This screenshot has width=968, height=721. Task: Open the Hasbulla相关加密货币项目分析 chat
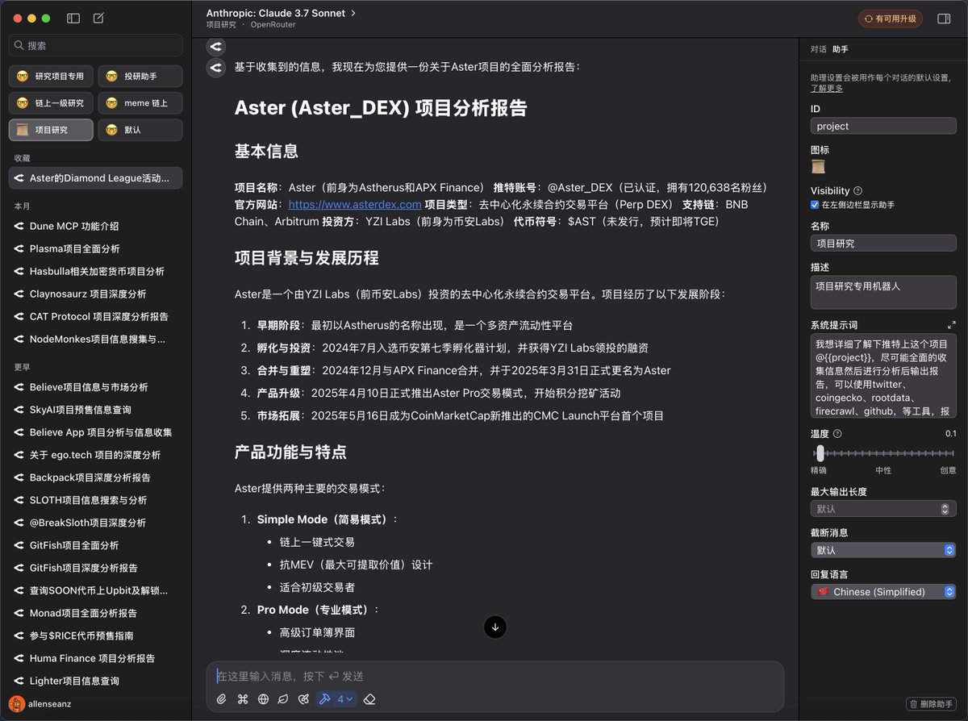pos(96,272)
